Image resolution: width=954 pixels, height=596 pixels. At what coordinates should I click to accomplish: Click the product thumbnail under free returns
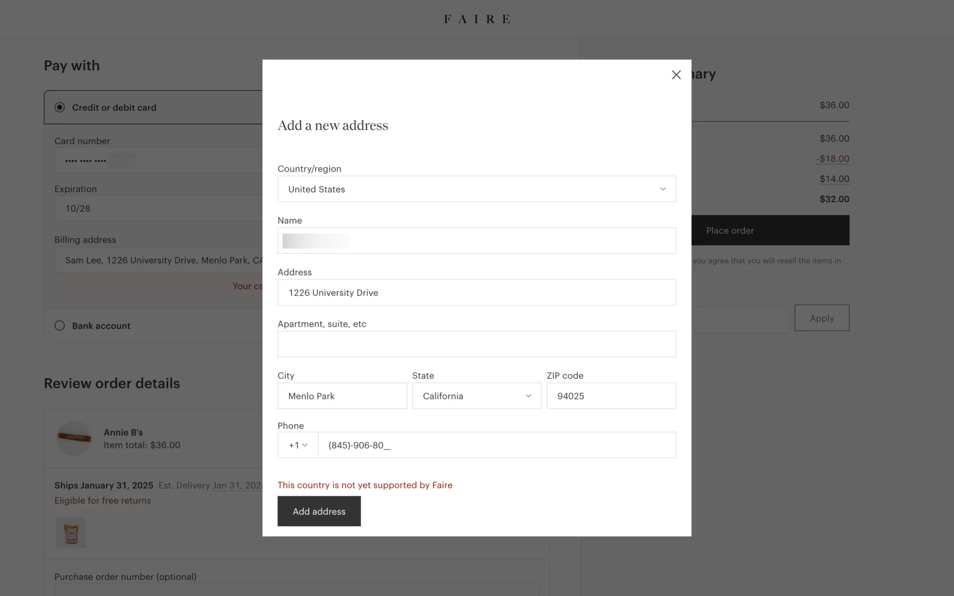(71, 533)
